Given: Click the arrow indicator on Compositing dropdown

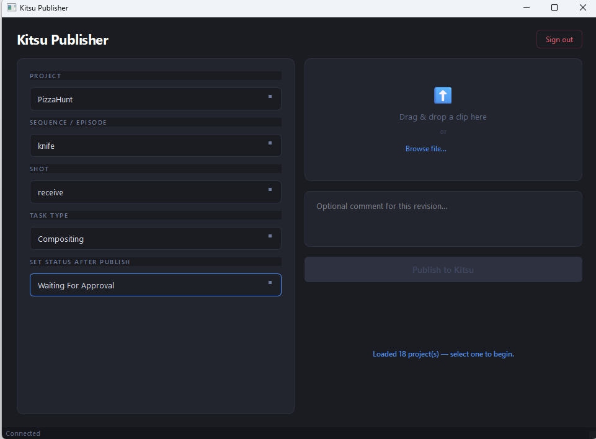Looking at the screenshot, I should [x=270, y=236].
